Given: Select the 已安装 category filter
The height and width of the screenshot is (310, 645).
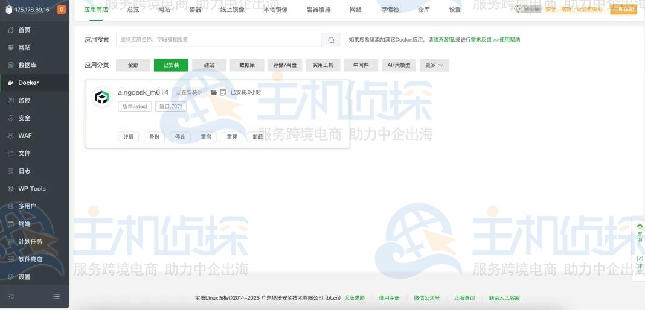Looking at the screenshot, I should pos(171,65).
